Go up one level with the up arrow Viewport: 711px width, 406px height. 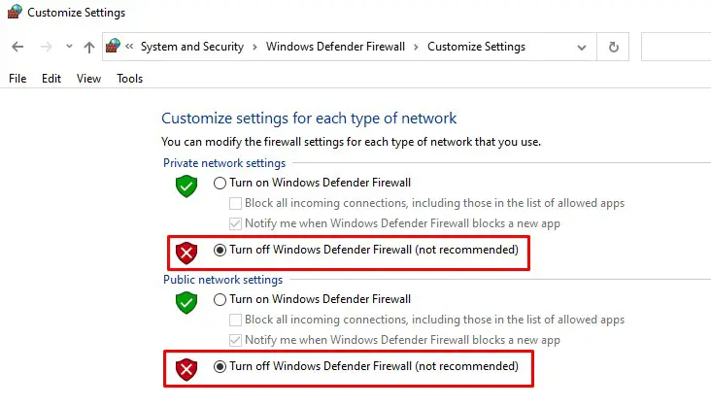[x=89, y=47]
